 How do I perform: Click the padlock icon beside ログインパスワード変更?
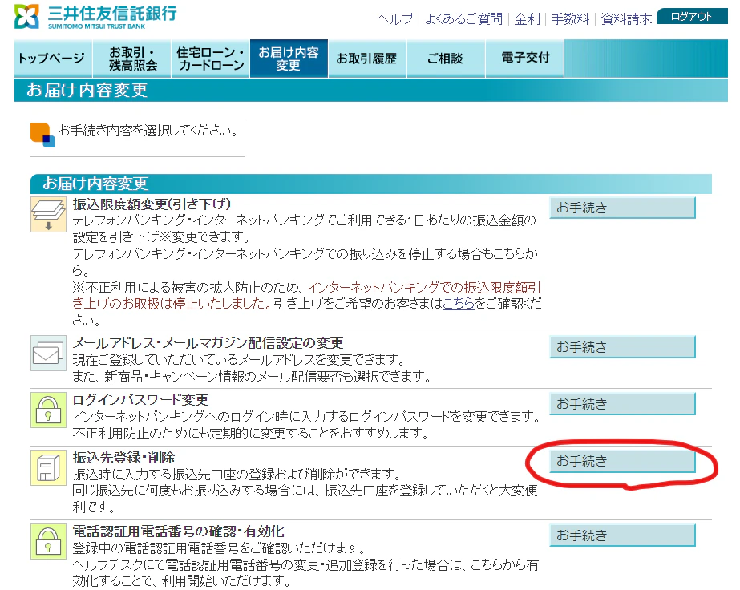click(x=49, y=410)
